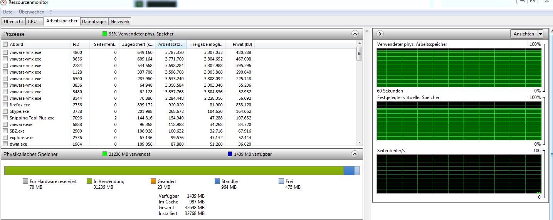Switch to the Übersicht tab
Screen dimensions: 553x220
click(13, 22)
